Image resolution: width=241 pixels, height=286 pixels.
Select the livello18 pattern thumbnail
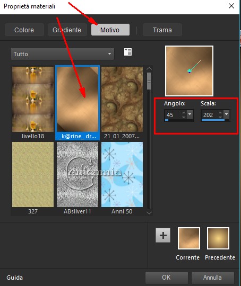click(33, 99)
